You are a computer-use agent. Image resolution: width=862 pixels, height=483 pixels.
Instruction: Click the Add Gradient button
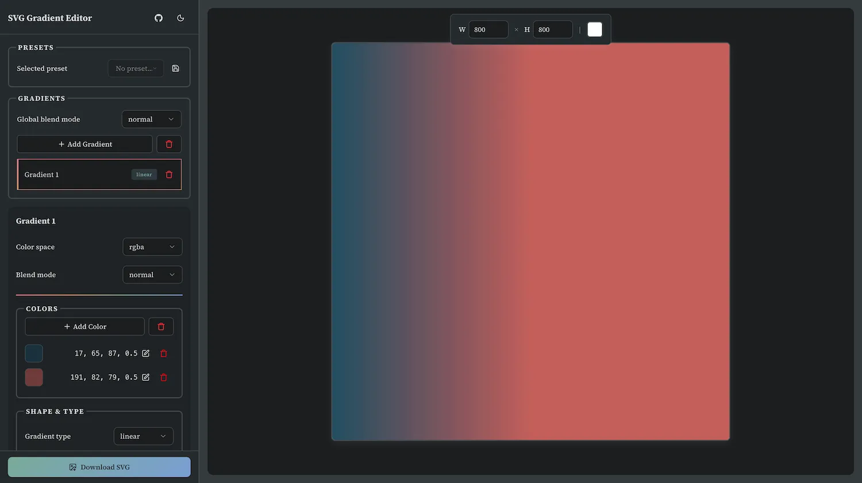point(84,144)
